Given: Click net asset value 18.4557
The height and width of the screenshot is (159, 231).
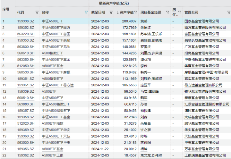Looking at the screenshot, I should (x=130, y=155).
